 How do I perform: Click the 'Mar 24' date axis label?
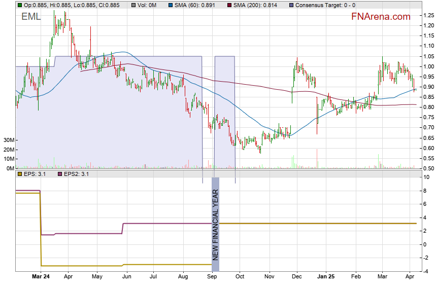click(41, 277)
